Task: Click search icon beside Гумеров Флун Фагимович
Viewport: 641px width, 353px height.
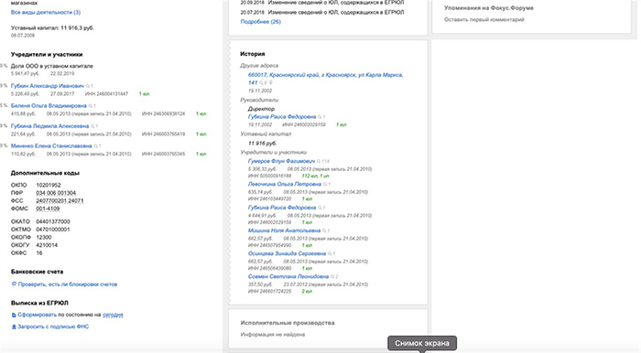Action: click(319, 161)
